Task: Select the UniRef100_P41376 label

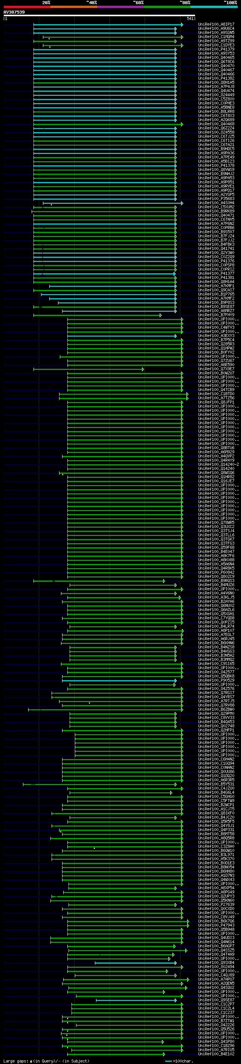Action: pos(216,261)
